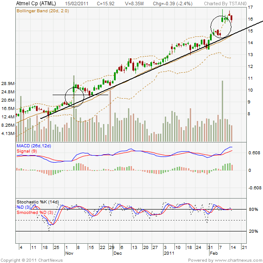Viewport: 263px width, 263px height.
Task: Click the volume axis label '24.8M'
Action: (x=8, y=92)
